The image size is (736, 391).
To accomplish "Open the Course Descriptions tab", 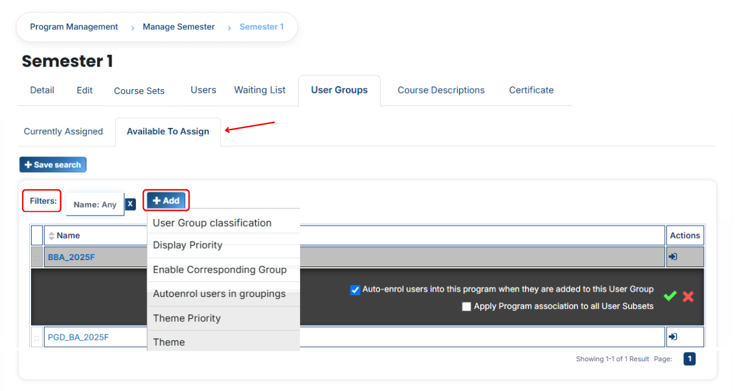I will click(441, 90).
